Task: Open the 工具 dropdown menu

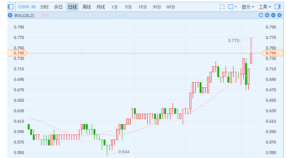Action: 265,7
